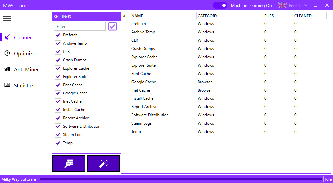Screen dimensions: 333x183
Task: Click the magic wand clean button
Action: pyautogui.click(x=104, y=164)
